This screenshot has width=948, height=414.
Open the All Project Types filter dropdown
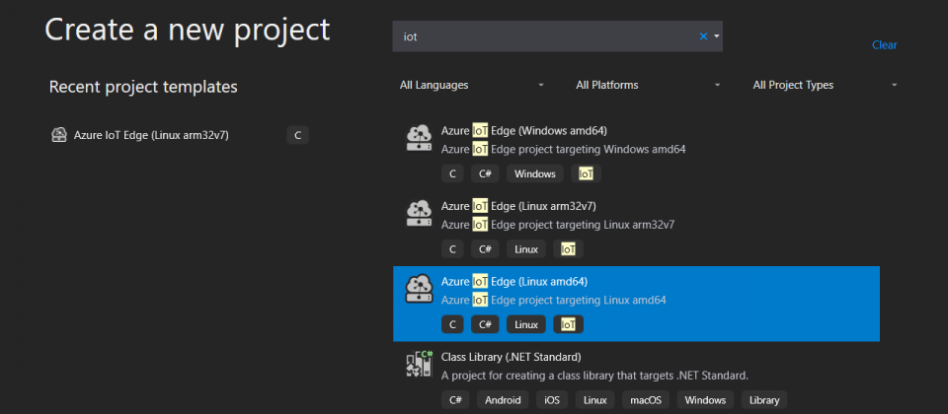(x=825, y=85)
